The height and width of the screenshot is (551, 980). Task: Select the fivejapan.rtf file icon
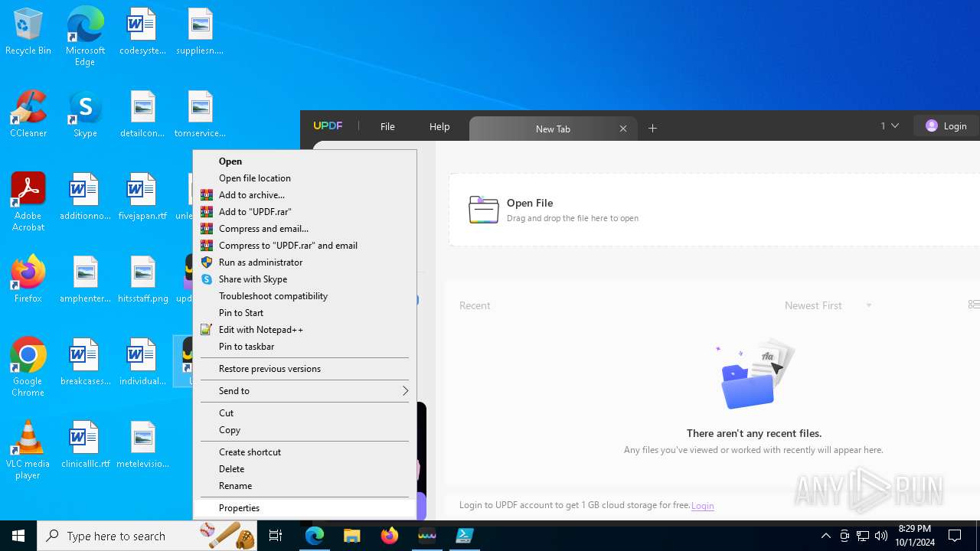pos(142,197)
